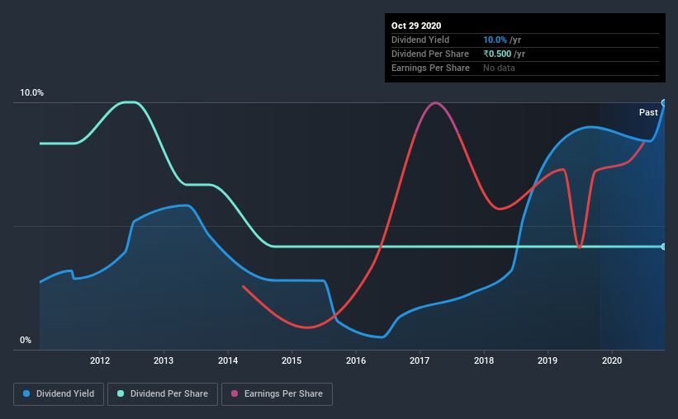Click the 2013 x-axis label
Viewport: 678px width, 419px height.
[164, 360]
